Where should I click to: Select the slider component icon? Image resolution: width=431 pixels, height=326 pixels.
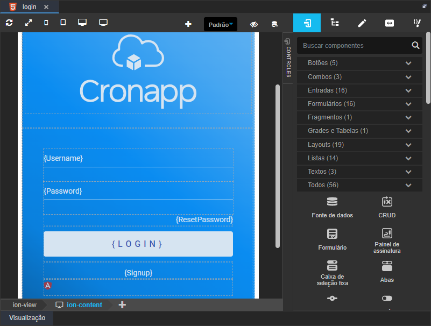(332, 298)
